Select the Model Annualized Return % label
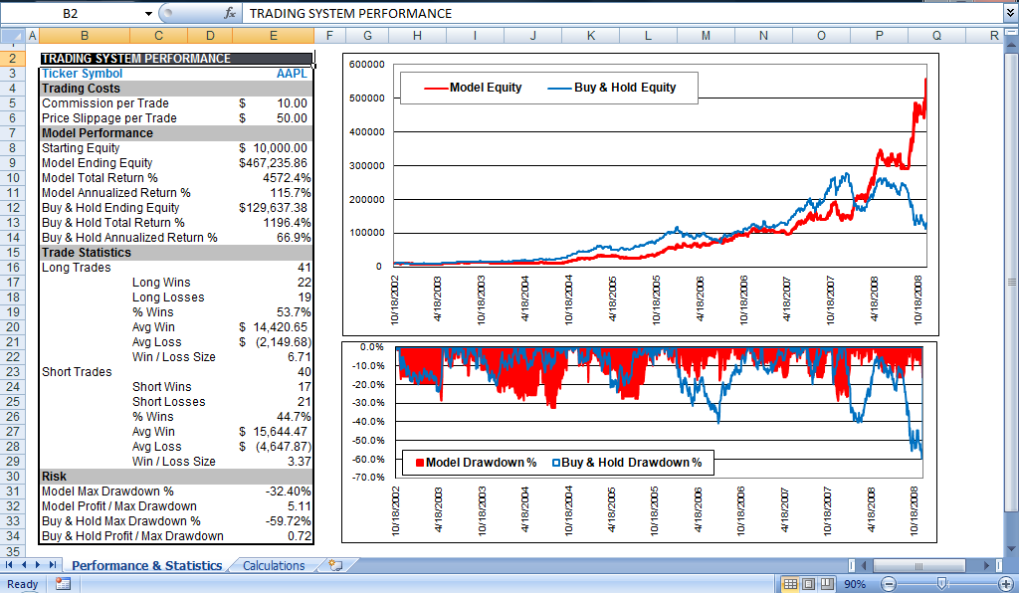1019x593 pixels. [116, 193]
